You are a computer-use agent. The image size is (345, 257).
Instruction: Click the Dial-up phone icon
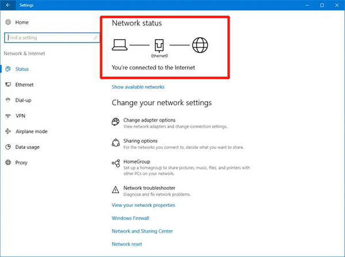(8, 100)
